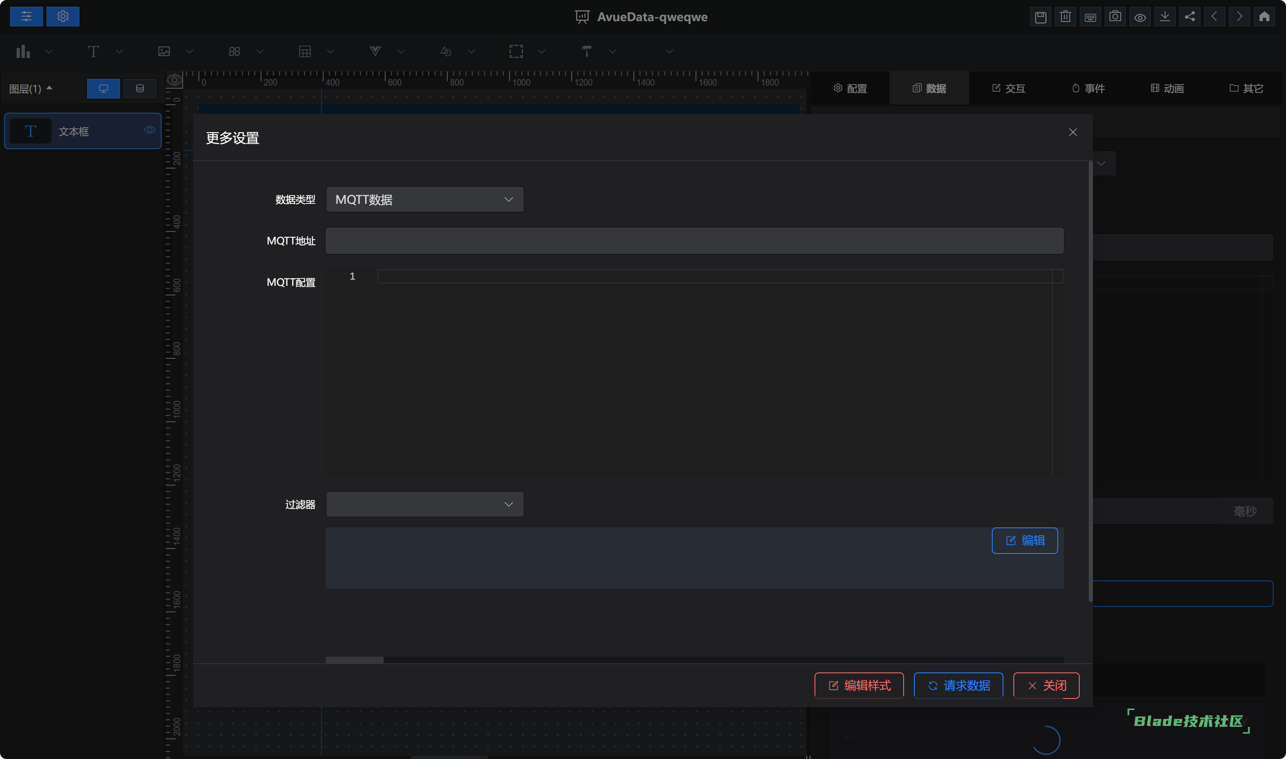1286x759 pixels.
Task: Click the home icon
Action: (x=1264, y=17)
